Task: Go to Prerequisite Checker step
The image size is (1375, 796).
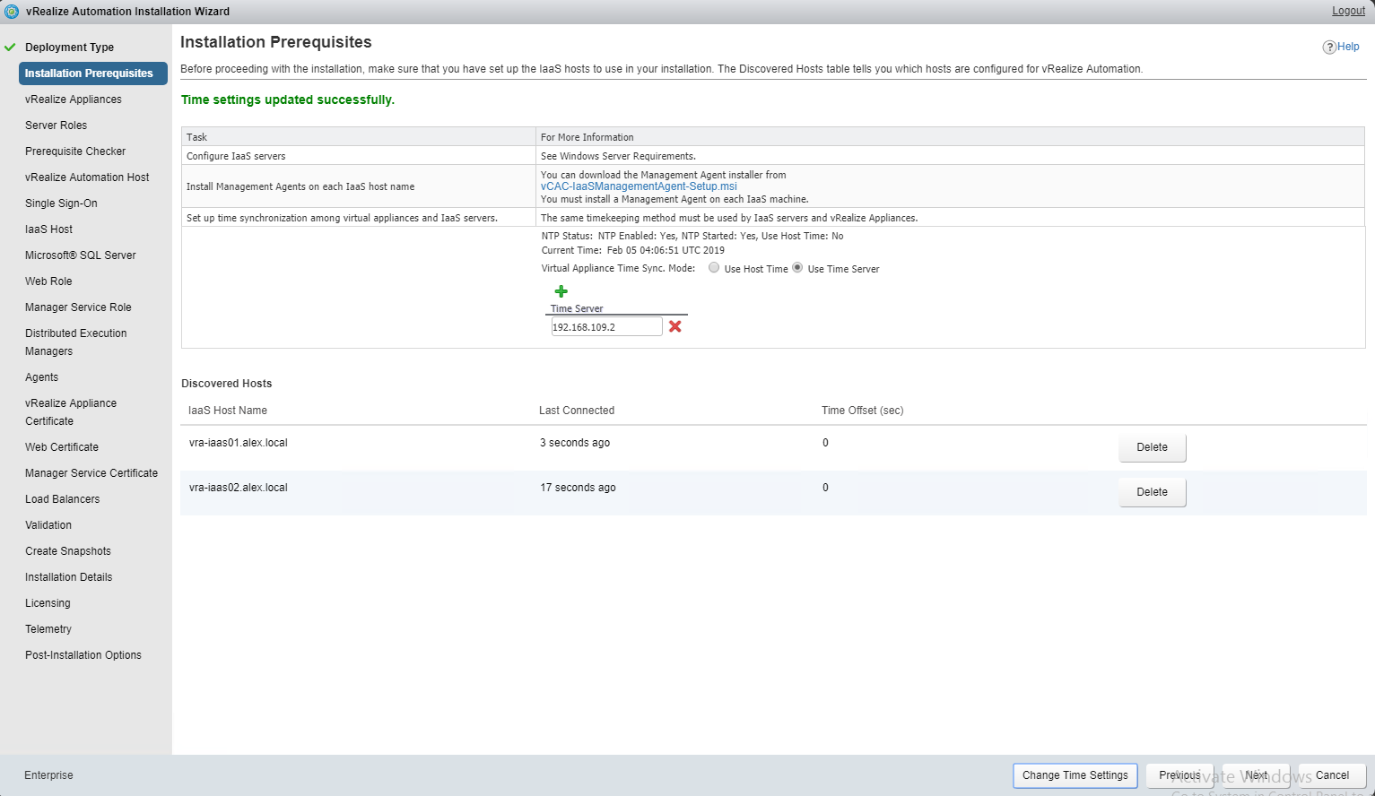Action: [75, 151]
